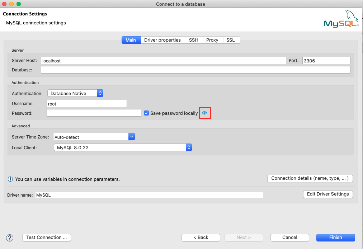Click the MySQL dolphin logo
The width and height of the screenshot is (363, 249).
coord(341,19)
